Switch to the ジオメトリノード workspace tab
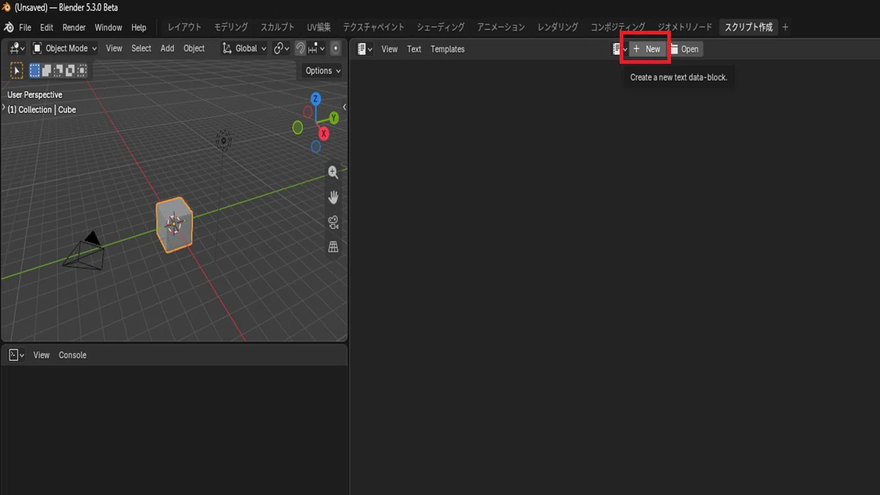Image resolution: width=880 pixels, height=495 pixels. click(x=685, y=27)
